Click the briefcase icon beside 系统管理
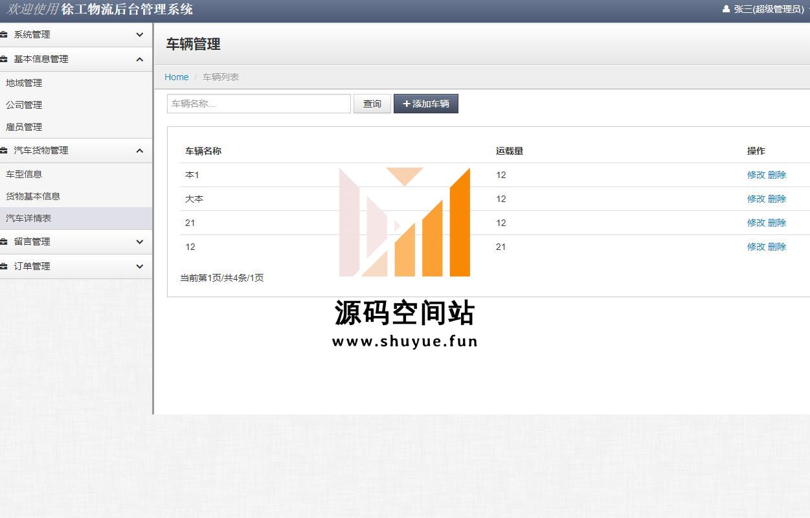810x518 pixels. 3,34
